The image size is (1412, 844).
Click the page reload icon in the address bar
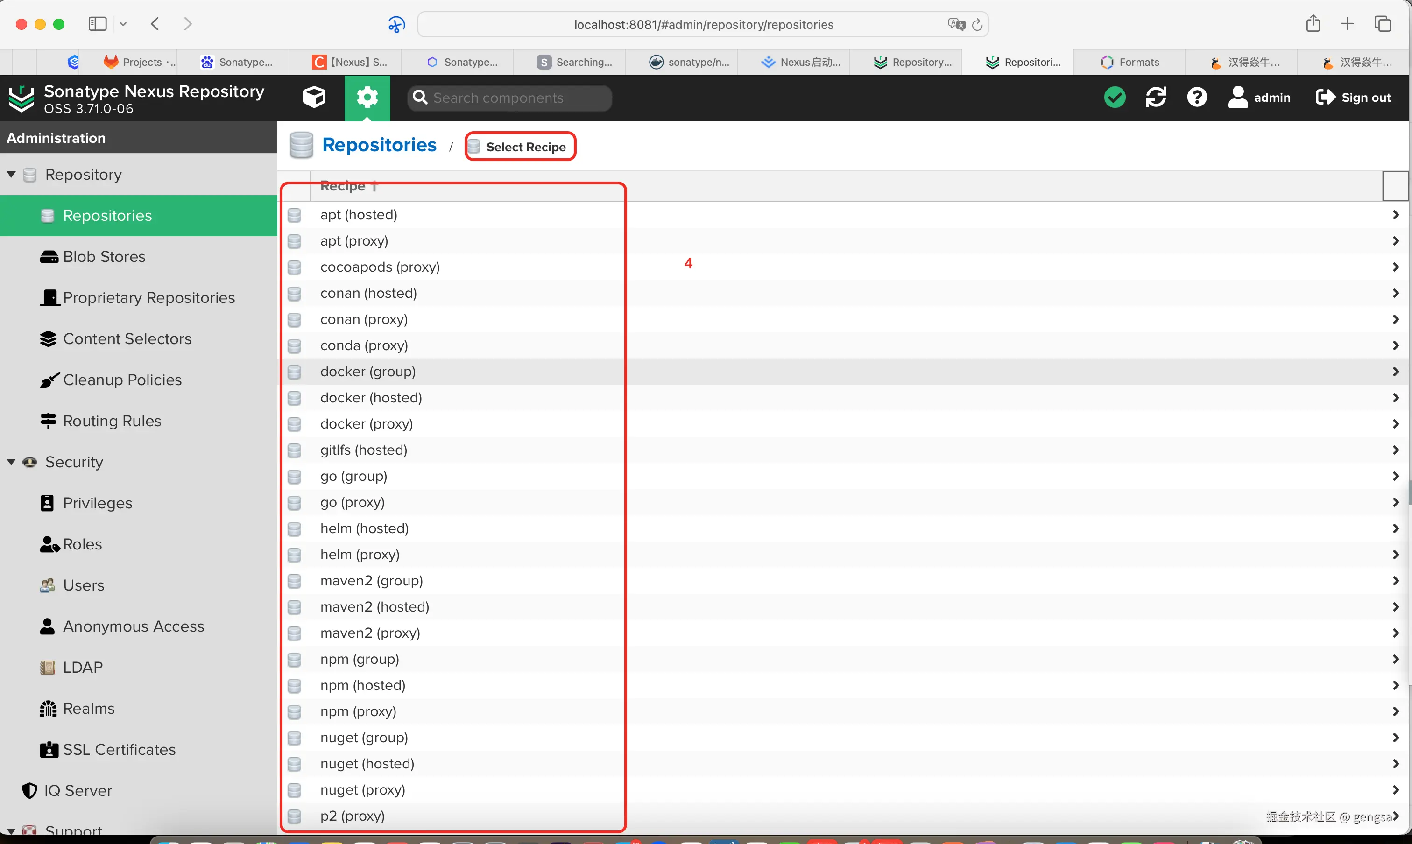pos(977,24)
